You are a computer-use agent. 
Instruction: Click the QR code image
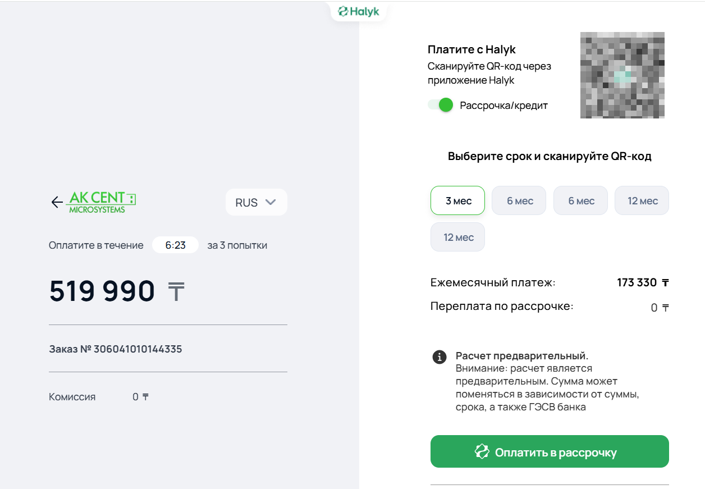[x=622, y=75]
